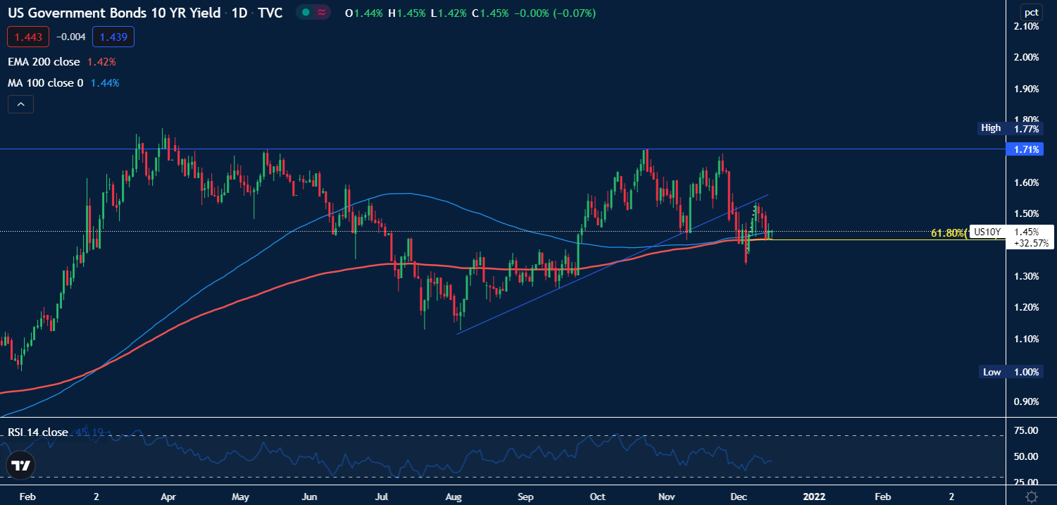
Task: Click the 75.00 level on RSI scale
Action: [x=1025, y=430]
